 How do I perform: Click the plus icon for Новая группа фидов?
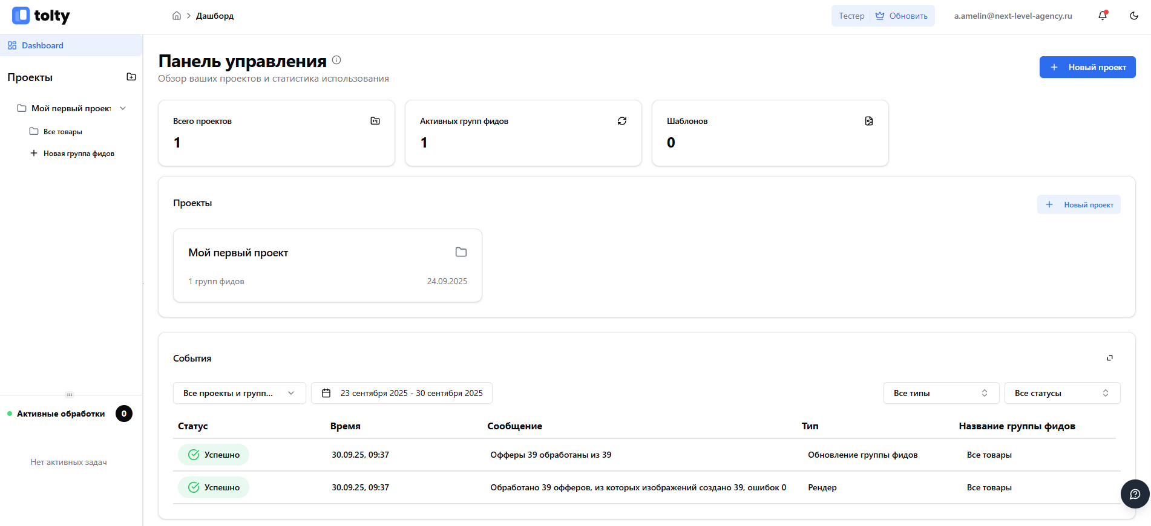tap(34, 153)
